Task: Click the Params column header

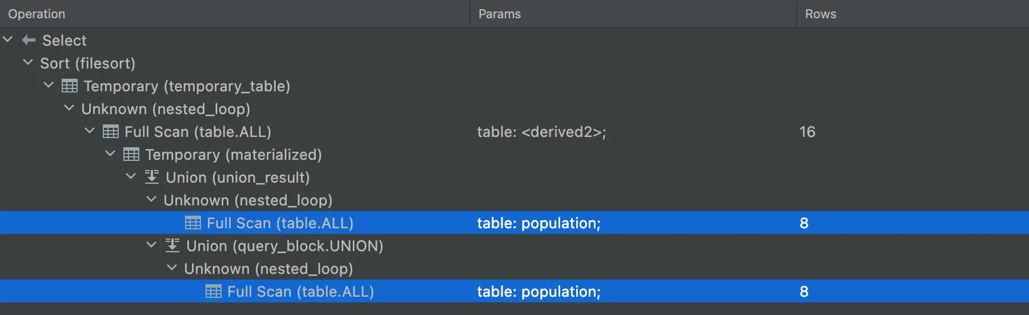Action: point(500,14)
